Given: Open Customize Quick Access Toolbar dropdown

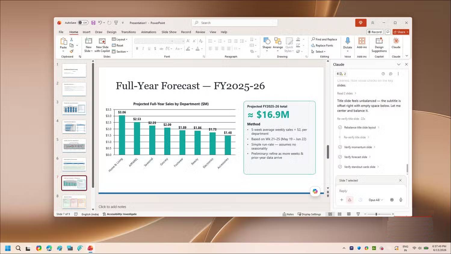Looking at the screenshot, I should tap(123, 23).
